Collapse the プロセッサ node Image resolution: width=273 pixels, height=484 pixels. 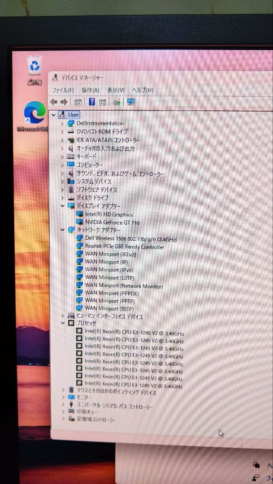tap(63, 323)
